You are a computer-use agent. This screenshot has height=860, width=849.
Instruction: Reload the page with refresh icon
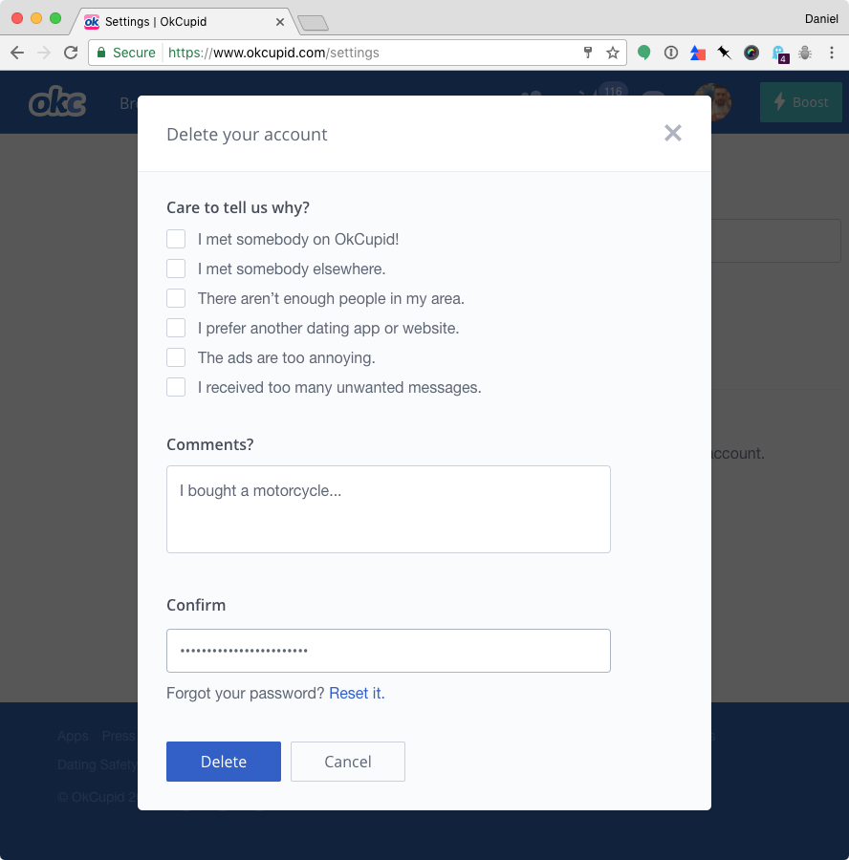click(x=71, y=53)
